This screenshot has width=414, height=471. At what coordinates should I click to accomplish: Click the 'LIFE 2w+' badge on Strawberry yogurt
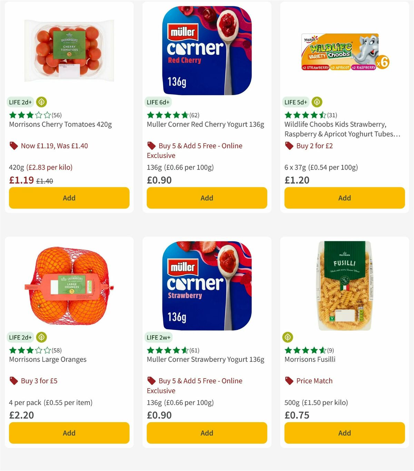[x=158, y=337]
